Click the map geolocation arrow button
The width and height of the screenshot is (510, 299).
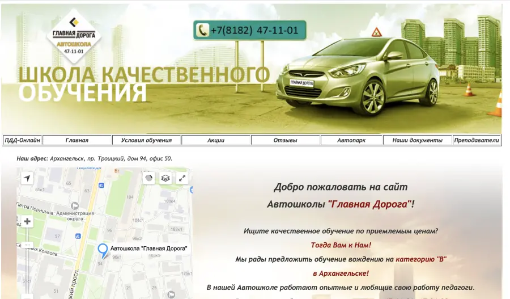click(x=27, y=178)
